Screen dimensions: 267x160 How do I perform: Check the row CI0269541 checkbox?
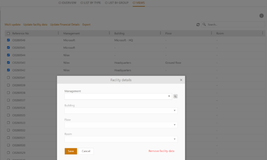point(8,77)
